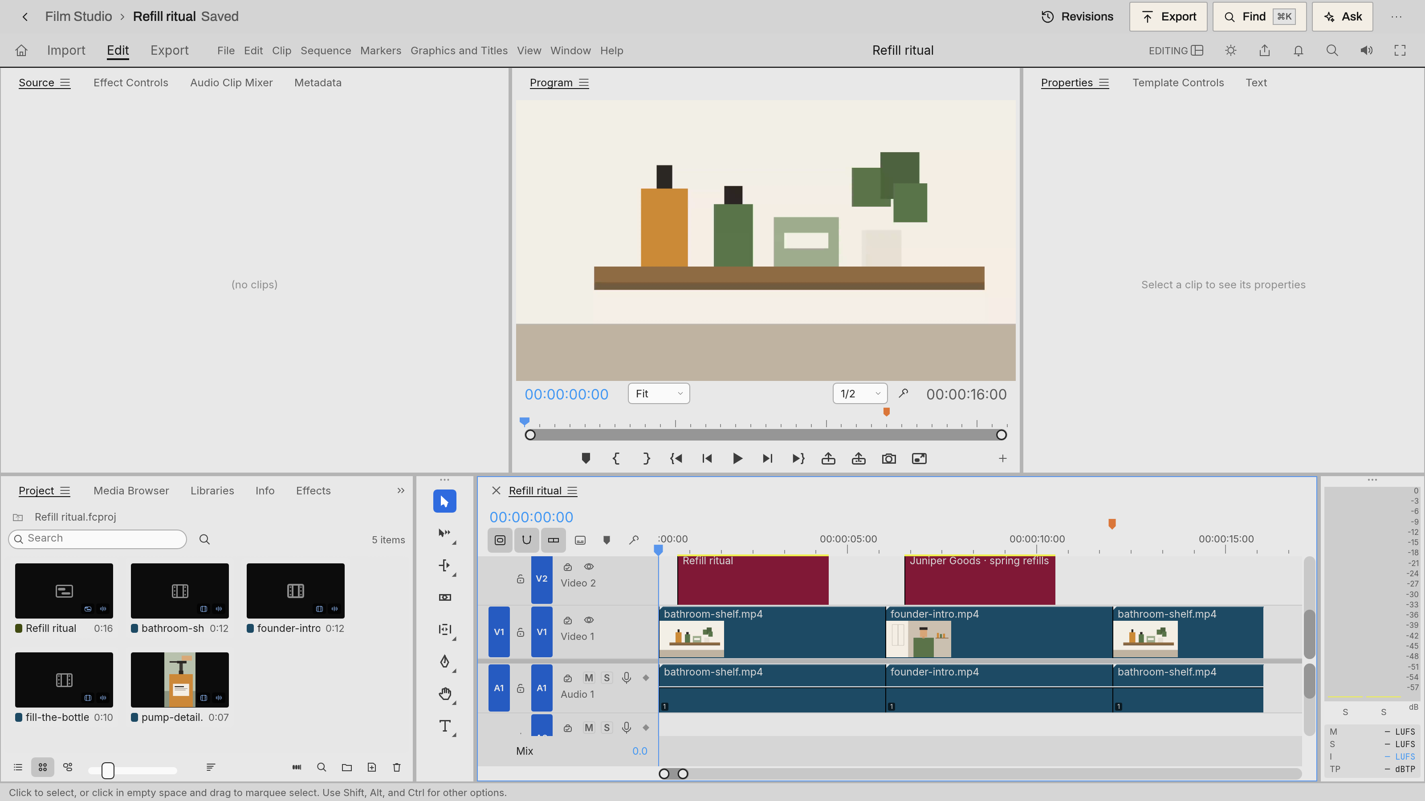Click the Mark Out bracket button
This screenshot has width=1425, height=801.
(646, 458)
